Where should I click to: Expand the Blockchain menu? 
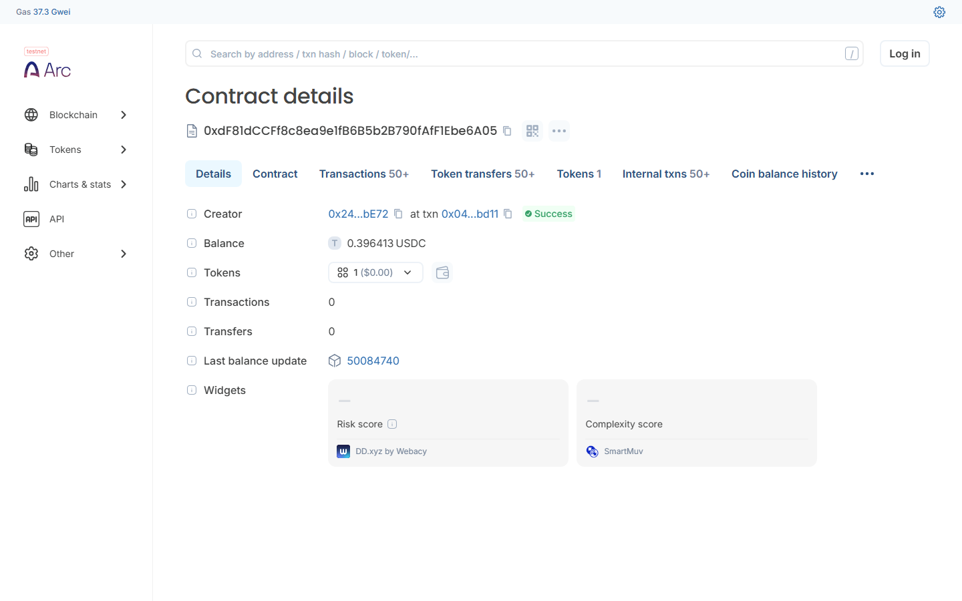pos(124,115)
